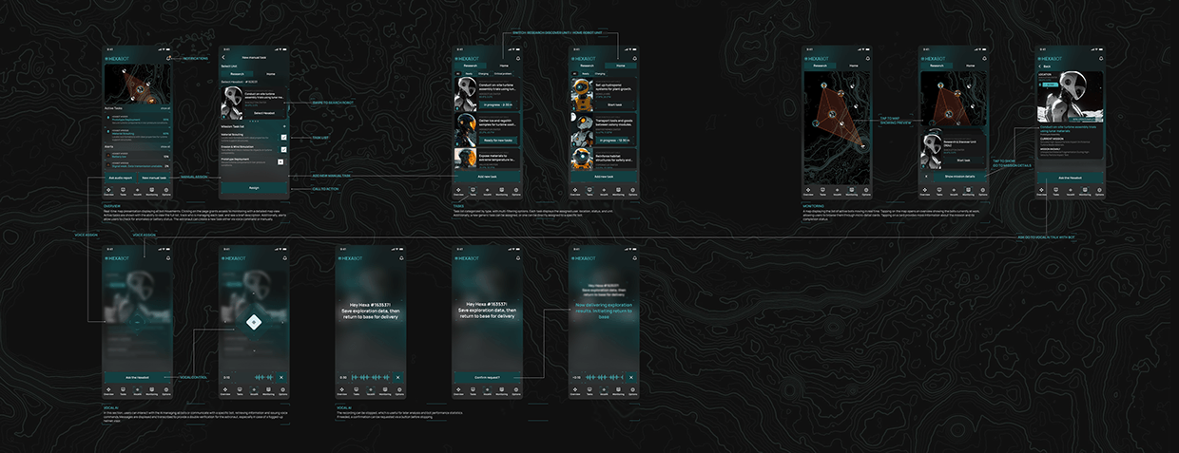This screenshot has width=1179, height=453.
Task: Open 'Gather ice and regolith' robot card thumbnail
Action: tap(466, 129)
